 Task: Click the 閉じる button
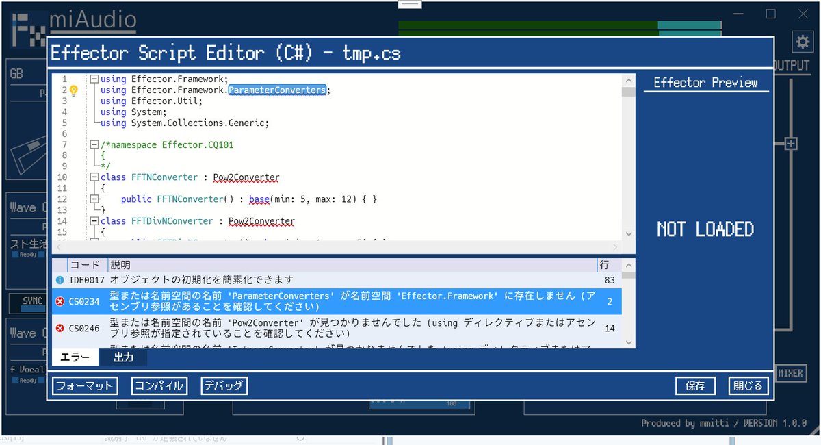pos(748,386)
